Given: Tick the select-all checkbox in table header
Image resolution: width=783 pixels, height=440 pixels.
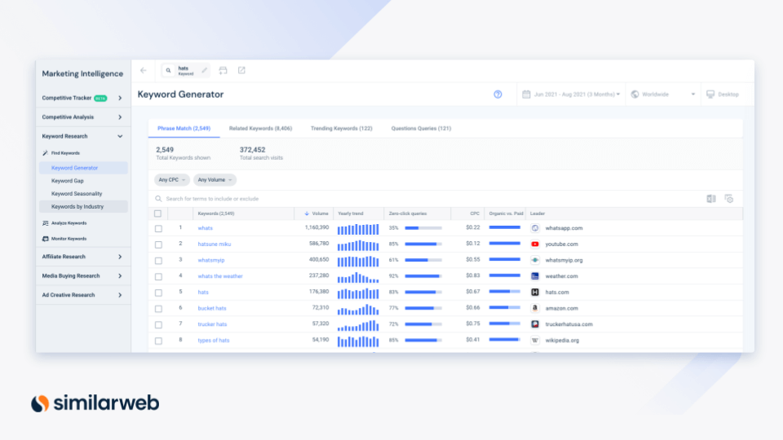Looking at the screenshot, I should [x=158, y=213].
